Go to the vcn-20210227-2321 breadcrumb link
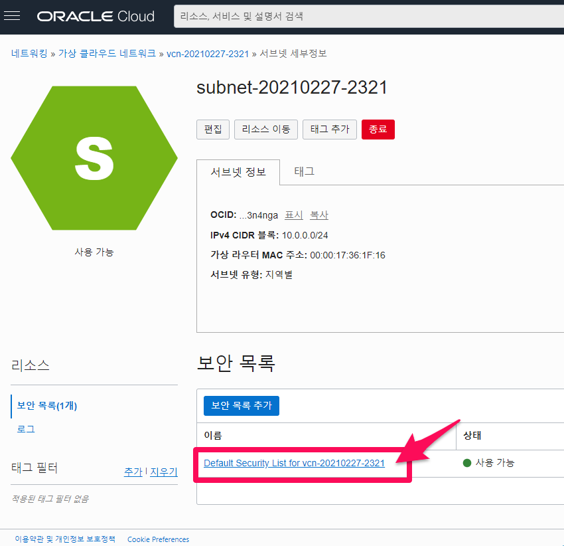The width and height of the screenshot is (564, 546). pos(208,54)
